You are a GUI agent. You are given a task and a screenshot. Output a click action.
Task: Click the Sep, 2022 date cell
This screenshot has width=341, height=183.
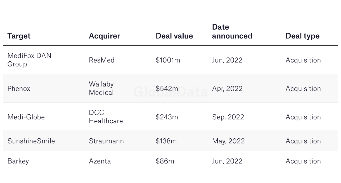click(228, 117)
